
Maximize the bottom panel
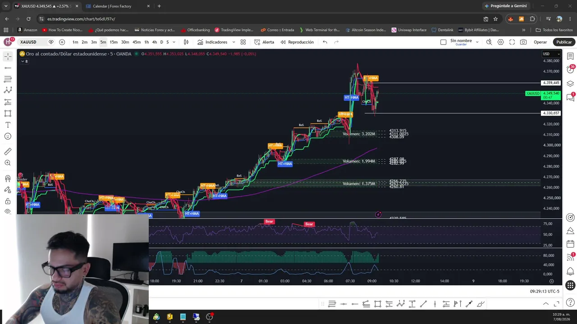pos(557,304)
